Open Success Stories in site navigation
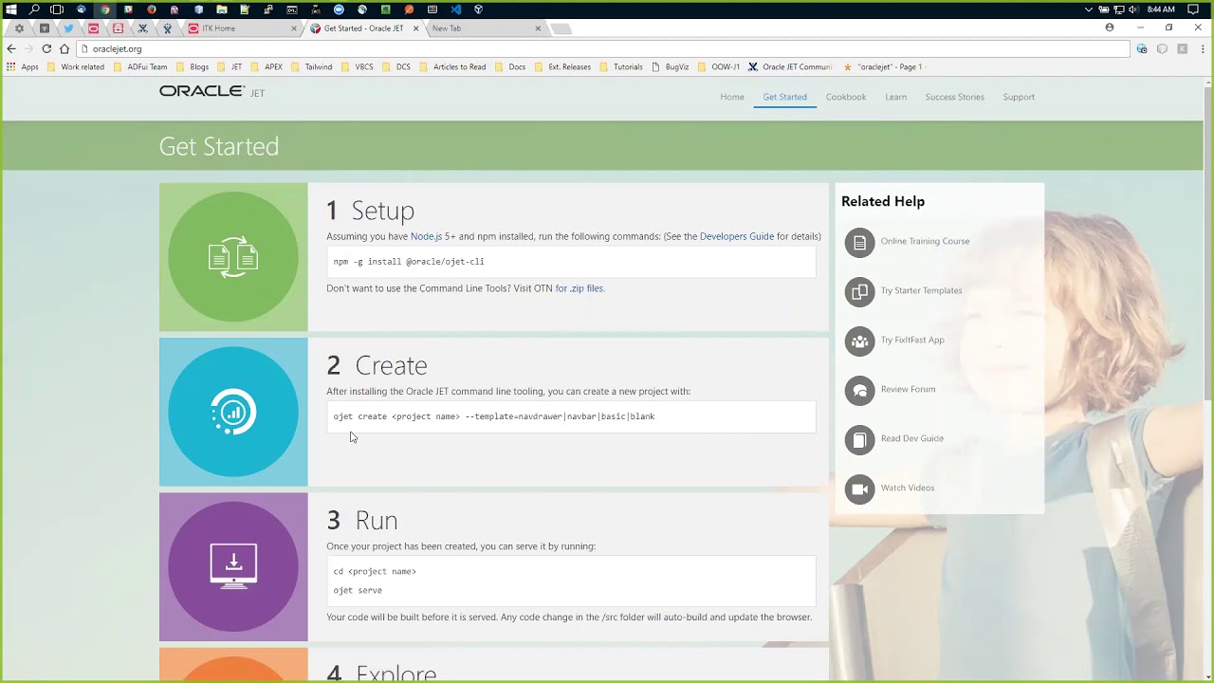1214x683 pixels. click(x=954, y=97)
